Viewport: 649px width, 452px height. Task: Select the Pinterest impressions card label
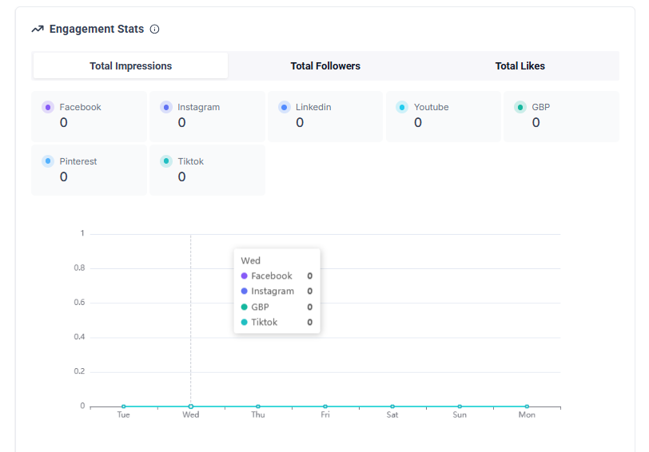78,161
